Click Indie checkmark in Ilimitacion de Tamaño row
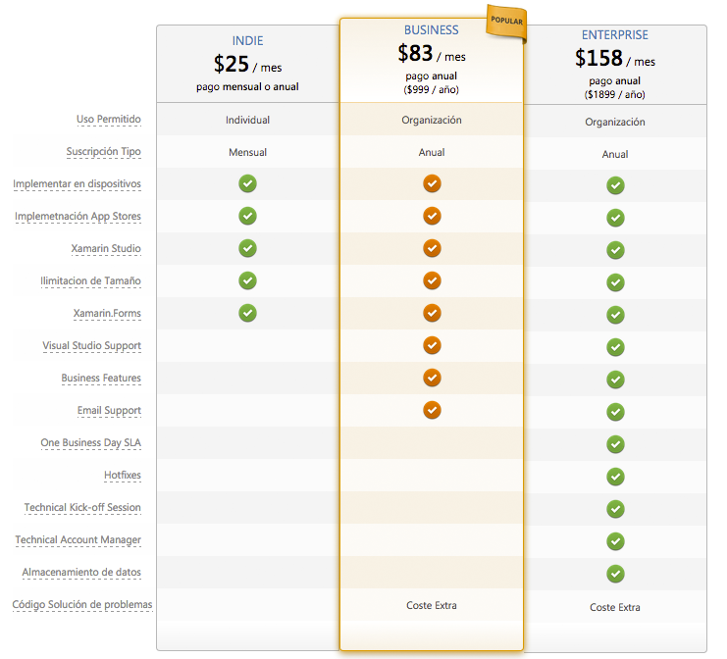727x659 pixels. 247,280
